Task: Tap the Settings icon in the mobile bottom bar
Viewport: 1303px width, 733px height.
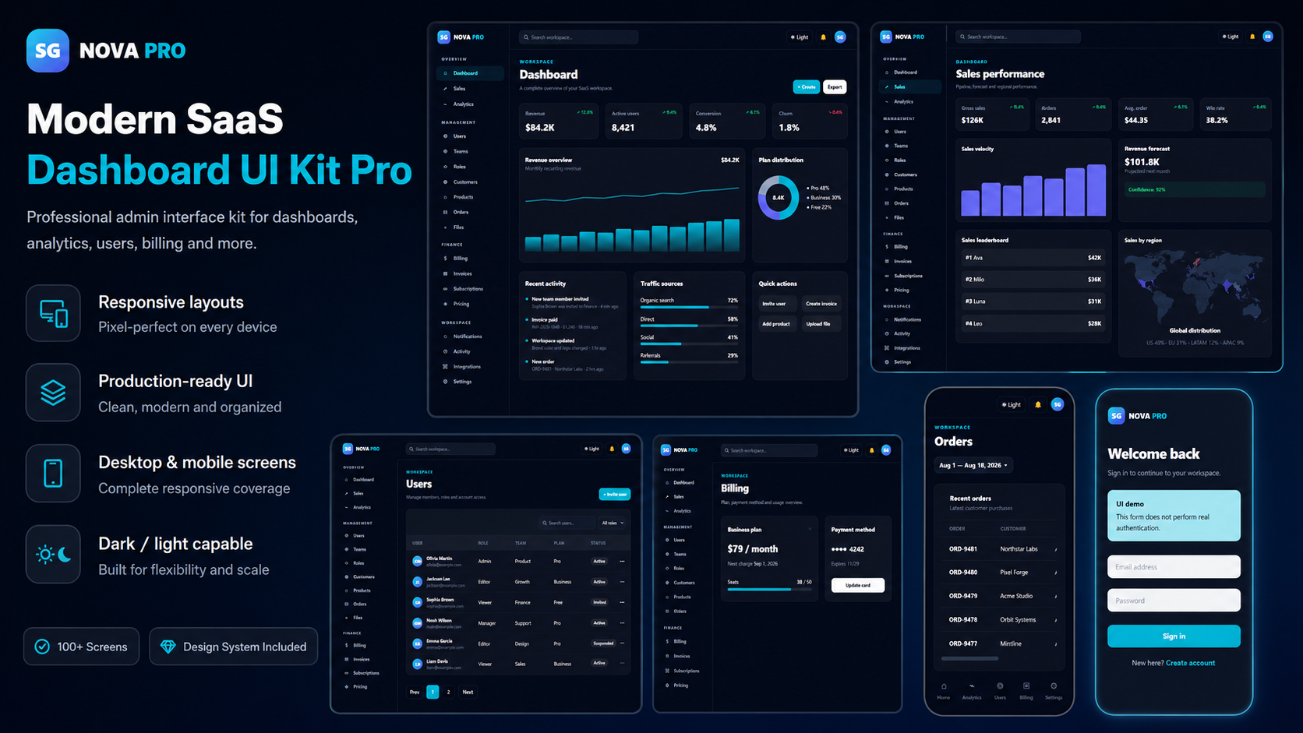Action: pos(1054,686)
